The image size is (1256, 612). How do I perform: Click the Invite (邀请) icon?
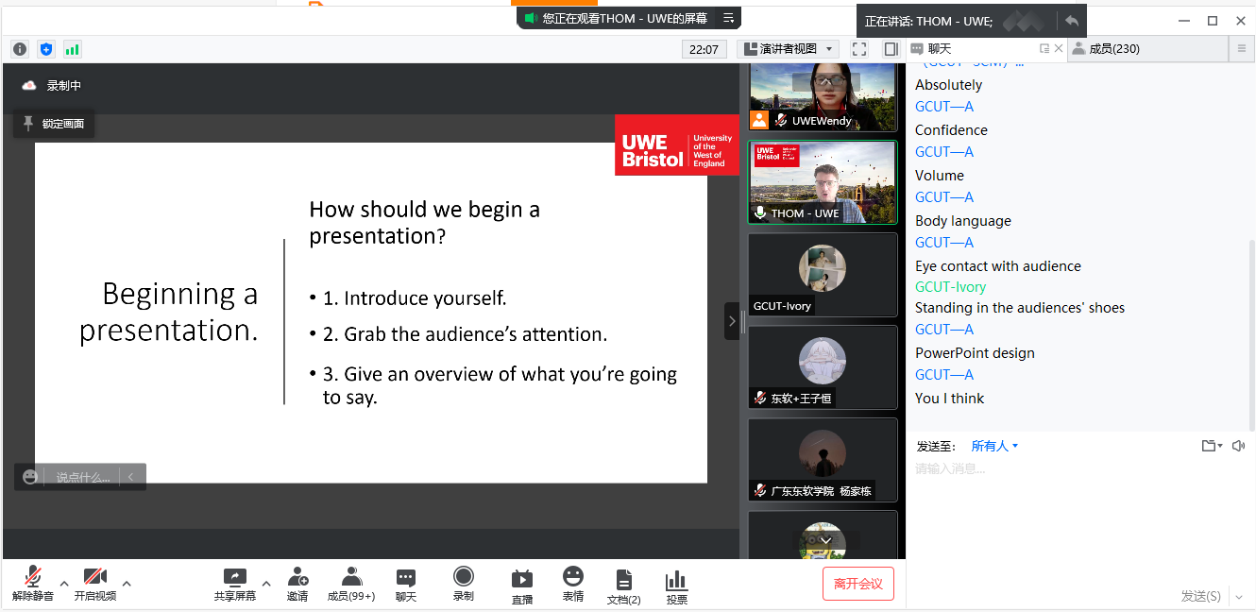pos(297,583)
